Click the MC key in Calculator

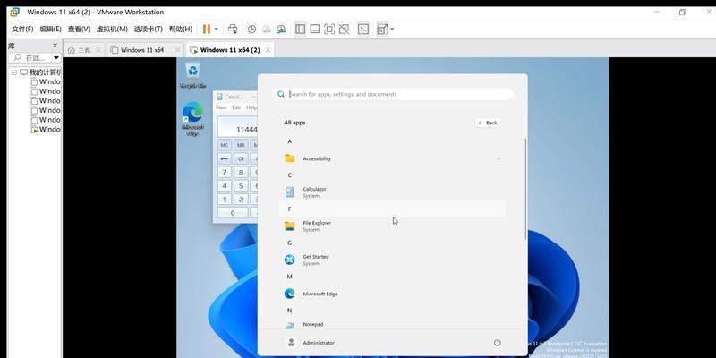[x=225, y=145]
